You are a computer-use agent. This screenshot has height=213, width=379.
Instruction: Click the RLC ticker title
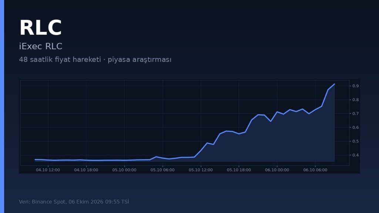click(x=41, y=28)
